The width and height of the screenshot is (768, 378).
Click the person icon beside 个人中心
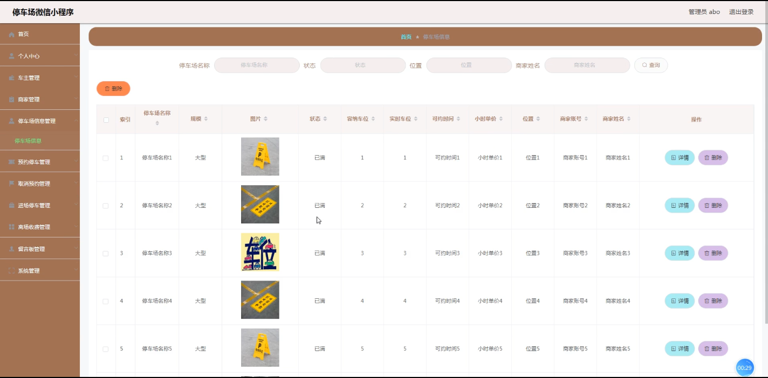click(x=12, y=56)
